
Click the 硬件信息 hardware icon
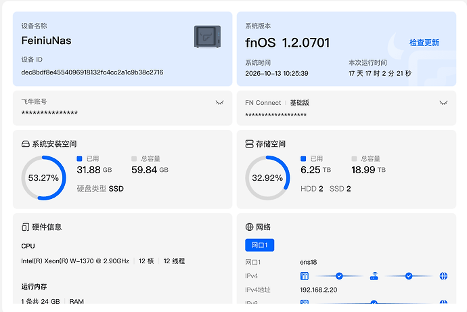click(25, 227)
